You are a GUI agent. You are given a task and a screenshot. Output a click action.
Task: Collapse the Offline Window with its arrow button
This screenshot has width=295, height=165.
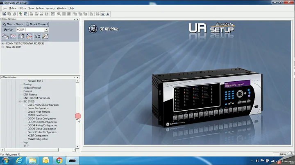tap(75, 78)
